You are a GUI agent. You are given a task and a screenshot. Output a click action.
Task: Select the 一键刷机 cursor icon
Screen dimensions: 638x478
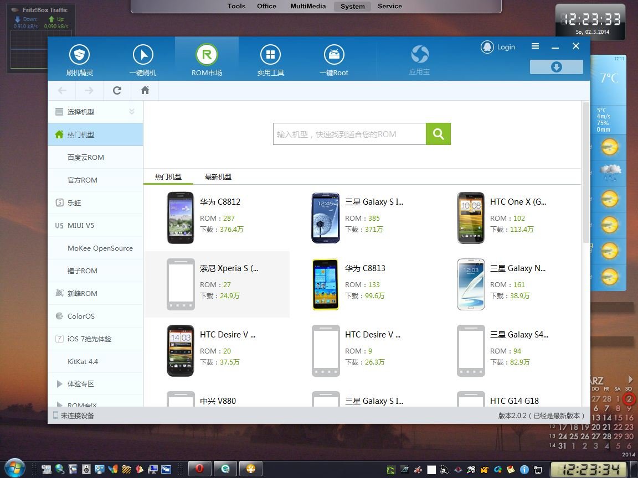143,54
